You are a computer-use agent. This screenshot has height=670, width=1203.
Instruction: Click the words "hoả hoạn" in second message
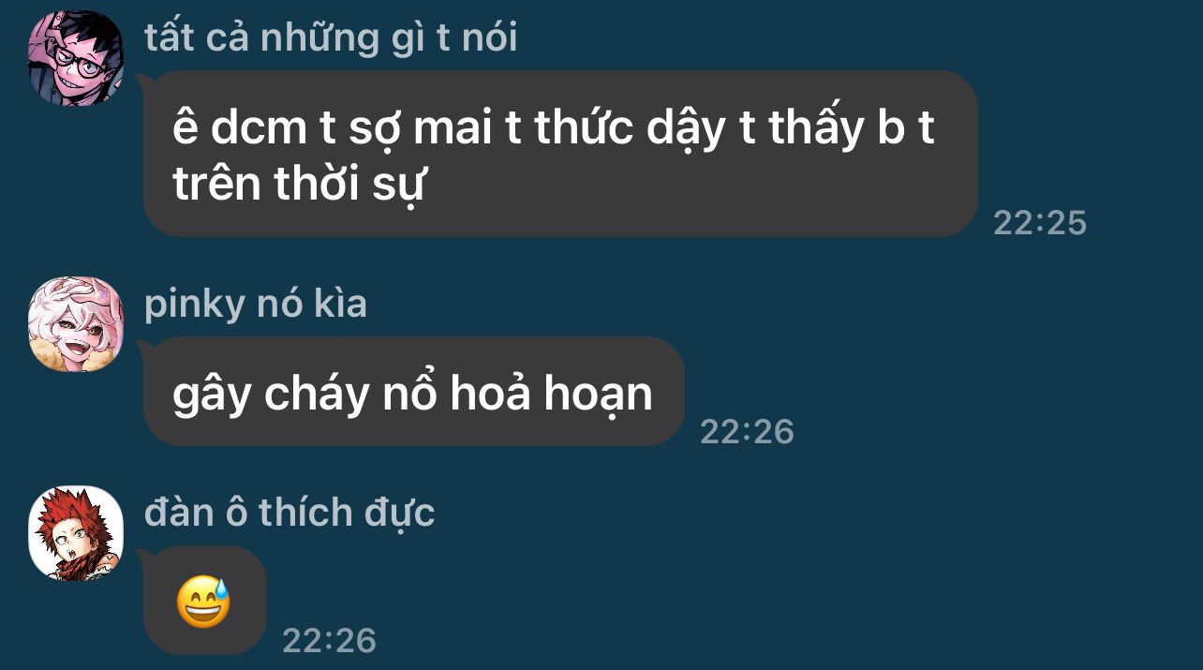pyautogui.click(x=551, y=395)
